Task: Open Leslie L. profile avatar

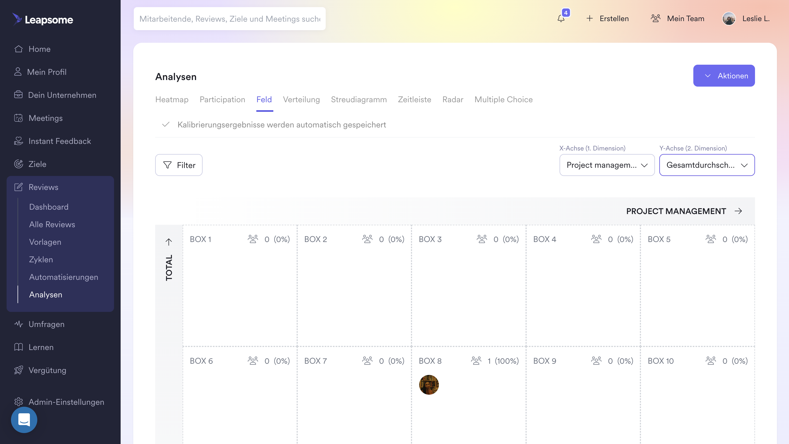Action: [x=729, y=19]
